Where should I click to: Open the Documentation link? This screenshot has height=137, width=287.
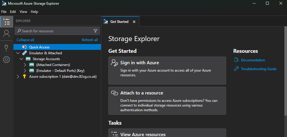pyautogui.click(x=253, y=60)
